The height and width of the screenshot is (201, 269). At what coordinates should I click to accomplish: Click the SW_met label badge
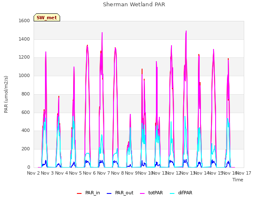47,18
